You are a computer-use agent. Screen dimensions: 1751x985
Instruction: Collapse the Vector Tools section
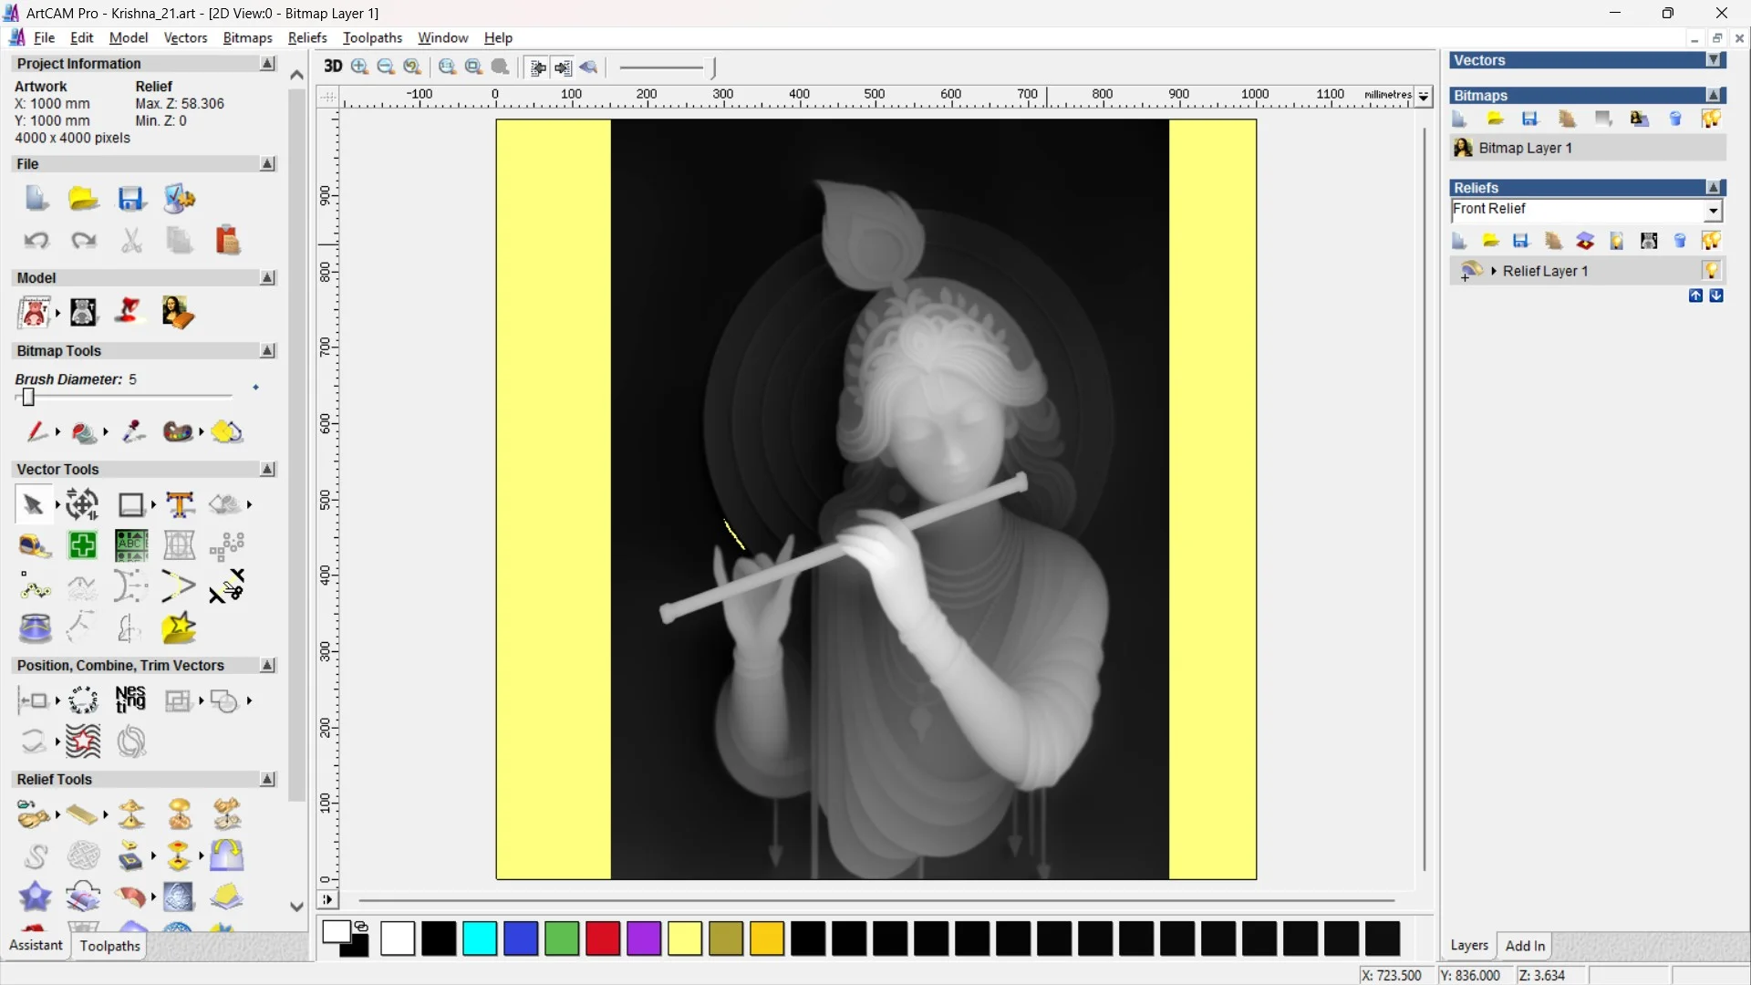point(267,469)
